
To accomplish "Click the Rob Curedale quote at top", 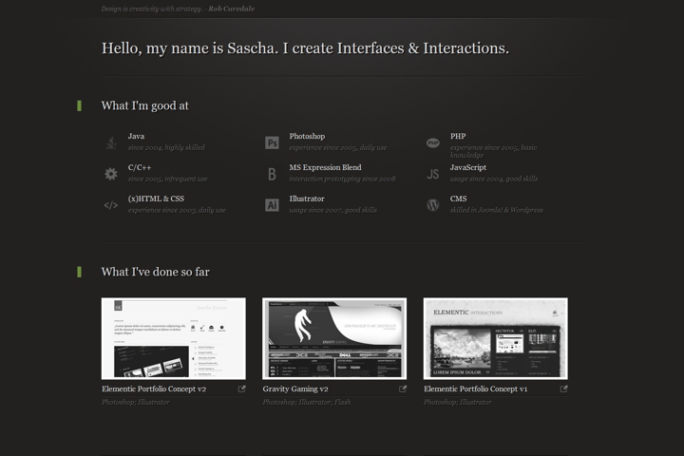I will pos(178,9).
